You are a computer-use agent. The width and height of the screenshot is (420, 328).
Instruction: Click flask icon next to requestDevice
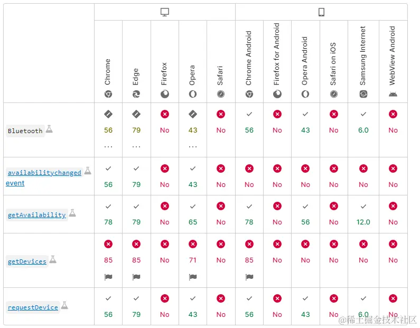[x=64, y=305]
